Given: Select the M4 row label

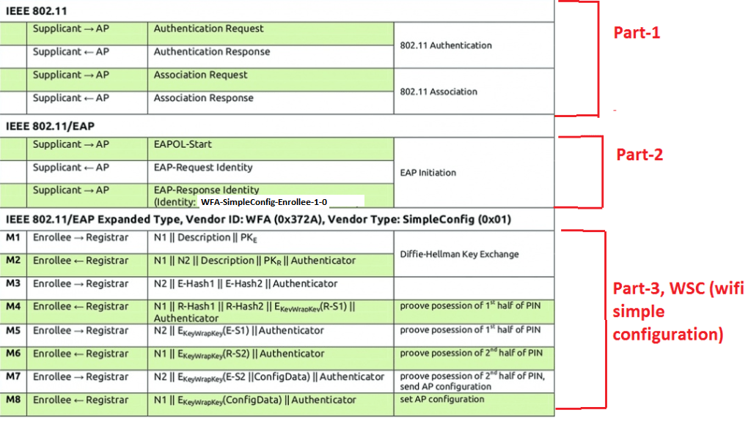Looking at the screenshot, I should 13,307.
